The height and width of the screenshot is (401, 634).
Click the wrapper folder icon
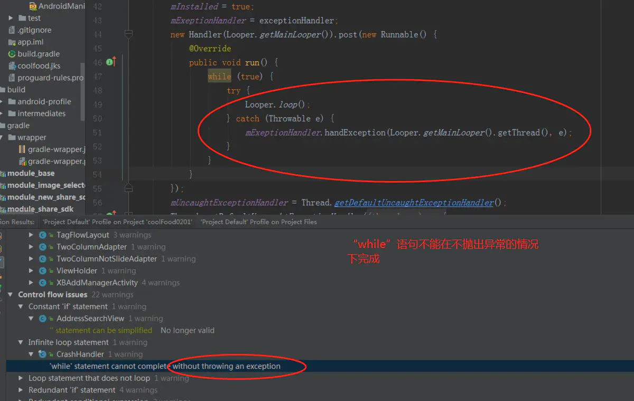[12, 137]
